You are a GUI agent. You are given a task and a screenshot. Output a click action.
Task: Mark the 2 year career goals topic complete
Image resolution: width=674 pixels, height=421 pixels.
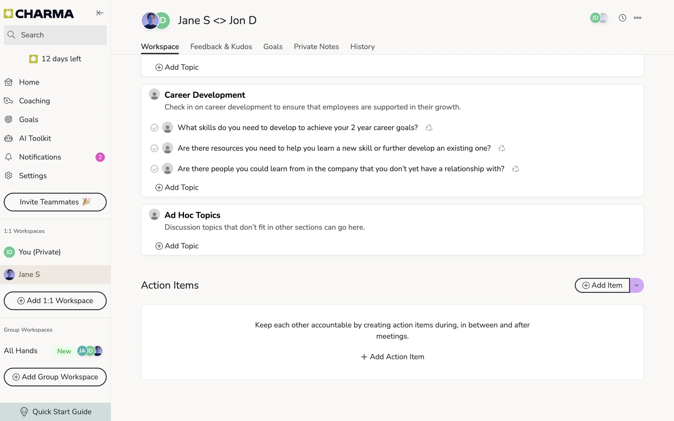click(x=154, y=128)
